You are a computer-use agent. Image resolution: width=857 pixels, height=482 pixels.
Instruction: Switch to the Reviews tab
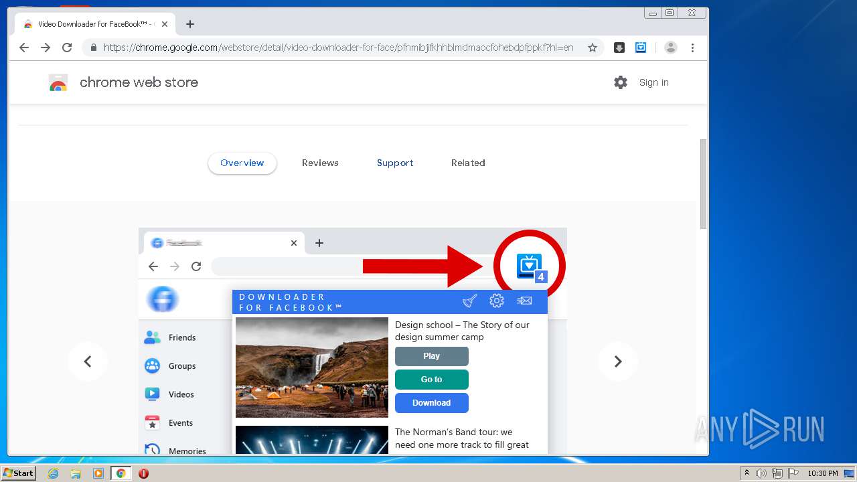(320, 163)
